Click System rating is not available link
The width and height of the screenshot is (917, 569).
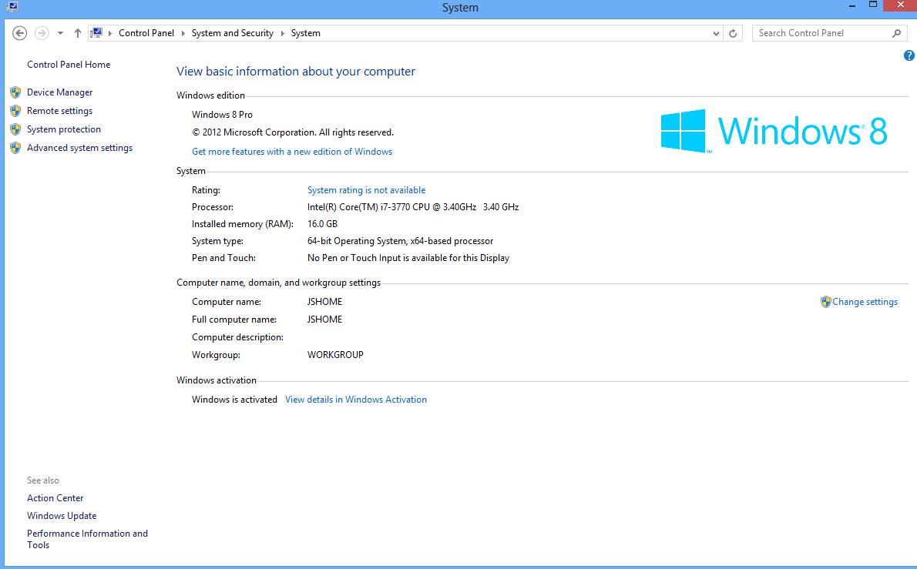[x=366, y=190]
